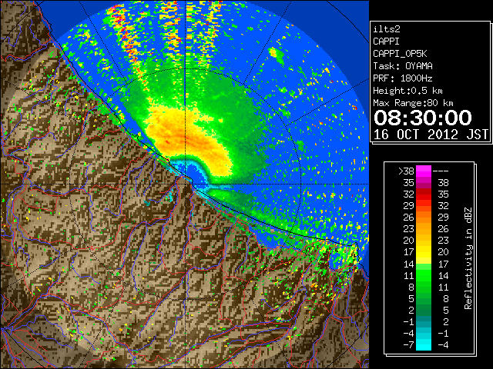Screen dimensions: 493x369
Task: Click the 08:30:00 timestamp
Action: (423, 118)
